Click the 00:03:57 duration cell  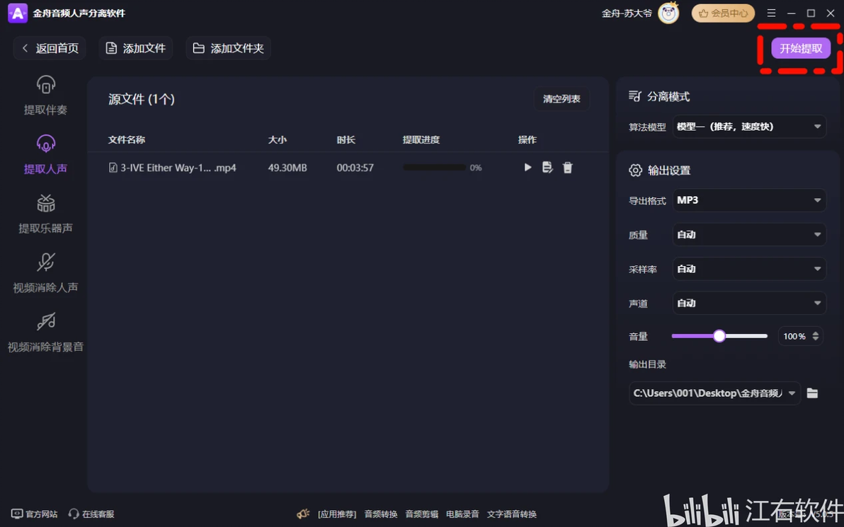355,168
